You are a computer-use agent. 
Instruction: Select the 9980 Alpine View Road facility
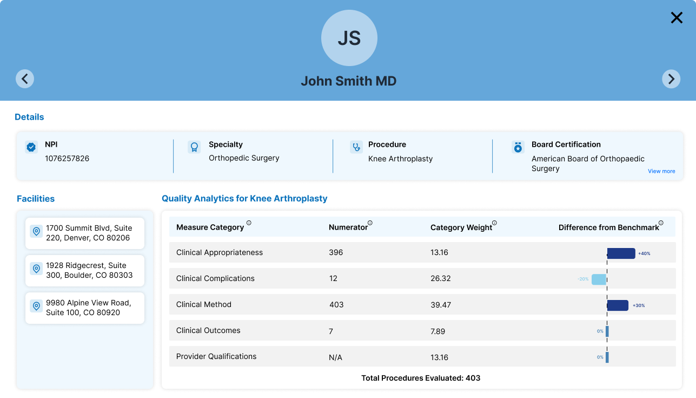pos(85,308)
